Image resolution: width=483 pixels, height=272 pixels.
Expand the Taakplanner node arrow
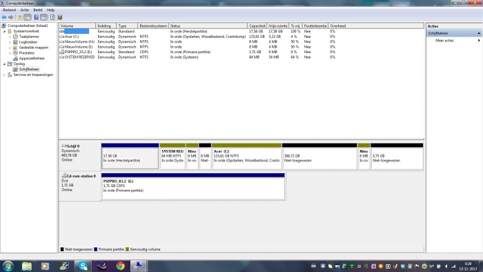pos(10,37)
